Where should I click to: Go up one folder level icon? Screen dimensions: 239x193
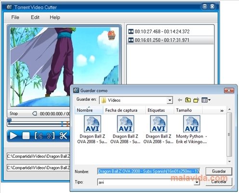[188, 100]
